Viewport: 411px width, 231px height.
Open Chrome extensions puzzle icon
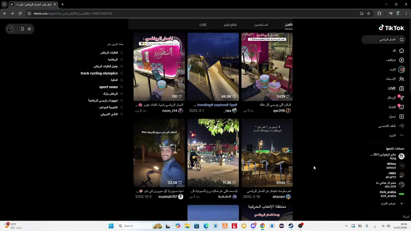point(380,13)
